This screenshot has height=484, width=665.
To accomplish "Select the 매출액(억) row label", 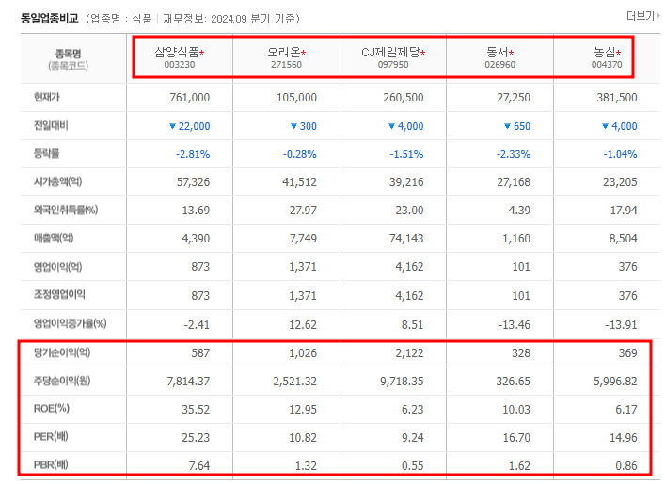I will pos(54,238).
